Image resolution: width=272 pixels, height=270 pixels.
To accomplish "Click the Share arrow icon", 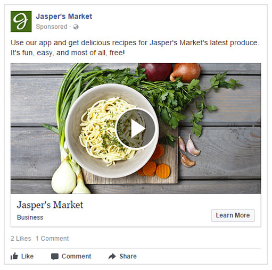I will tap(112, 256).
